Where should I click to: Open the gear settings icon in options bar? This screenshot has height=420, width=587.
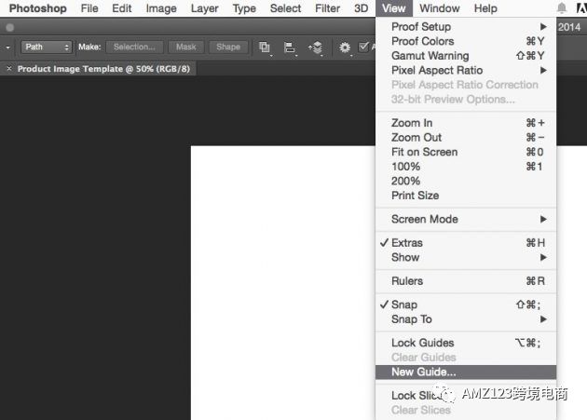pos(345,47)
